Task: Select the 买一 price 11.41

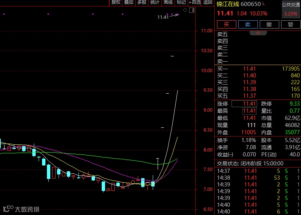Action: (249, 69)
